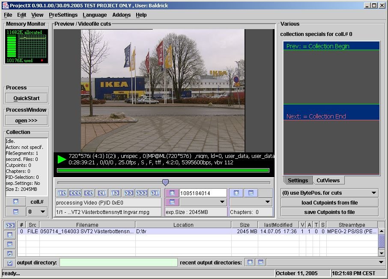Click the cut position field showing 1085184014
The width and height of the screenshot is (388, 279).
[x=203, y=193]
